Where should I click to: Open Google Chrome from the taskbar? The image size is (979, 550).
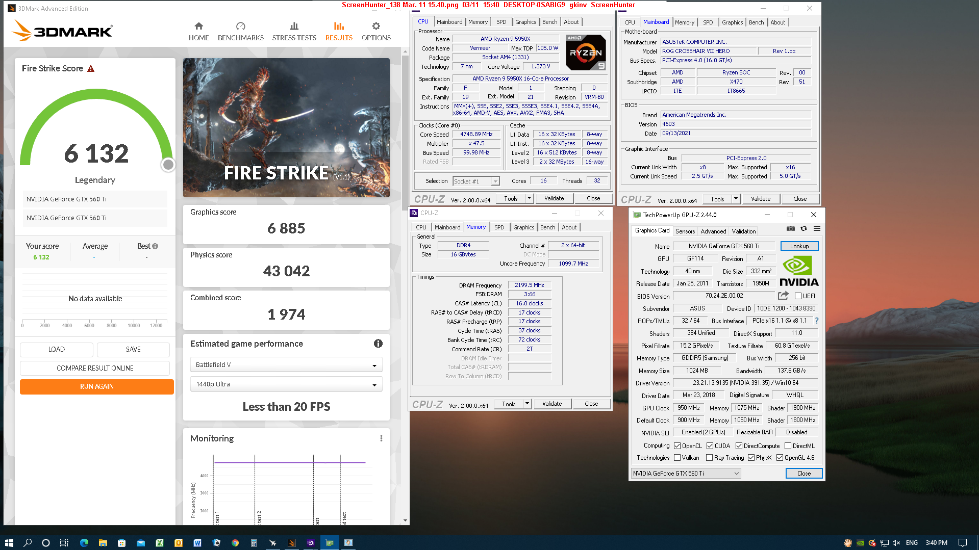(235, 543)
